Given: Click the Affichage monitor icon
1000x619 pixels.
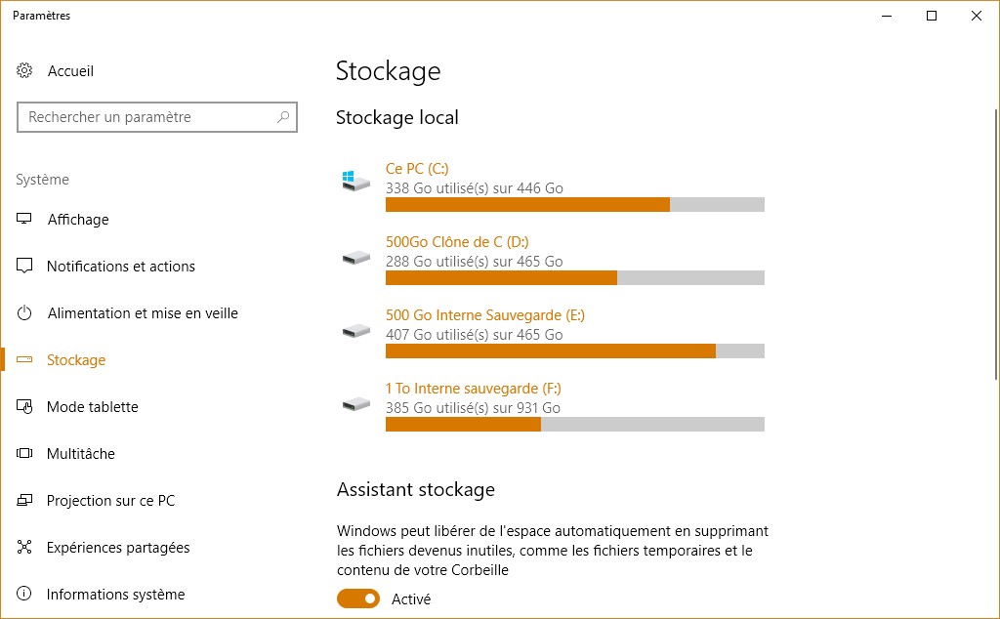Looking at the screenshot, I should (25, 220).
